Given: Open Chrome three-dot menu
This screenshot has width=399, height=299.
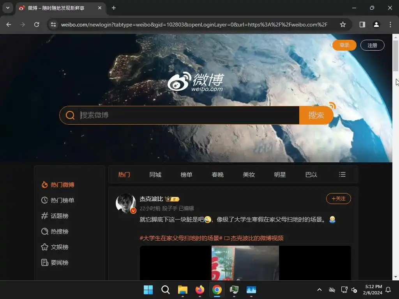Looking at the screenshot, I should click(x=390, y=25).
